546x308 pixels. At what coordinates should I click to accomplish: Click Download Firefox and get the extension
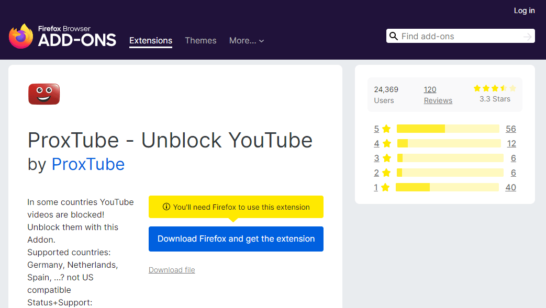236,239
